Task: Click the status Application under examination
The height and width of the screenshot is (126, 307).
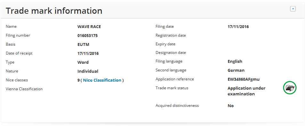Action: [246, 91]
